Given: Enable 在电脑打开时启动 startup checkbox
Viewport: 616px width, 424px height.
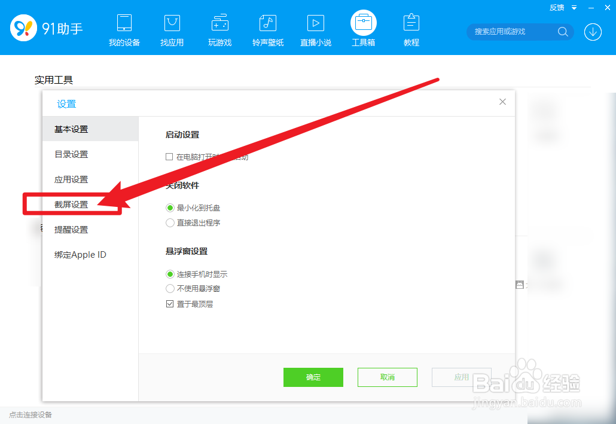Looking at the screenshot, I should pyautogui.click(x=169, y=157).
